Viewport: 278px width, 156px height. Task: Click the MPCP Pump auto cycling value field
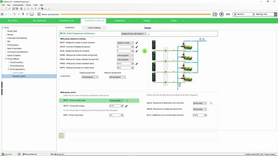pyautogui.click(x=115, y=106)
